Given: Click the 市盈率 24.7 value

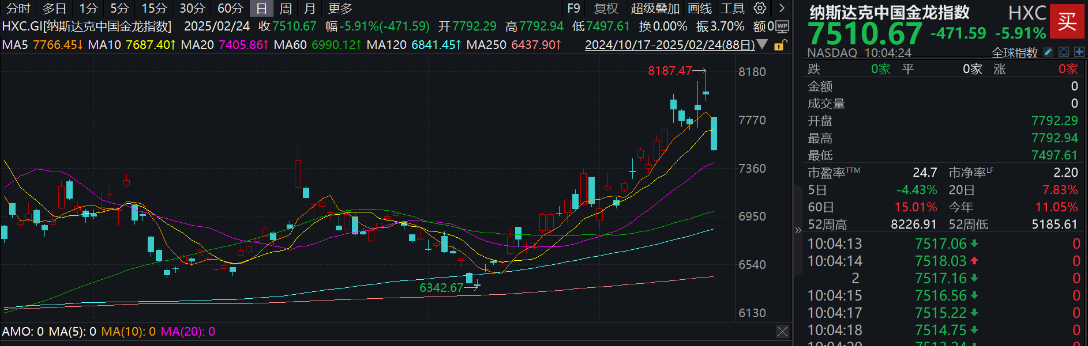Looking at the screenshot, I should point(925,172).
